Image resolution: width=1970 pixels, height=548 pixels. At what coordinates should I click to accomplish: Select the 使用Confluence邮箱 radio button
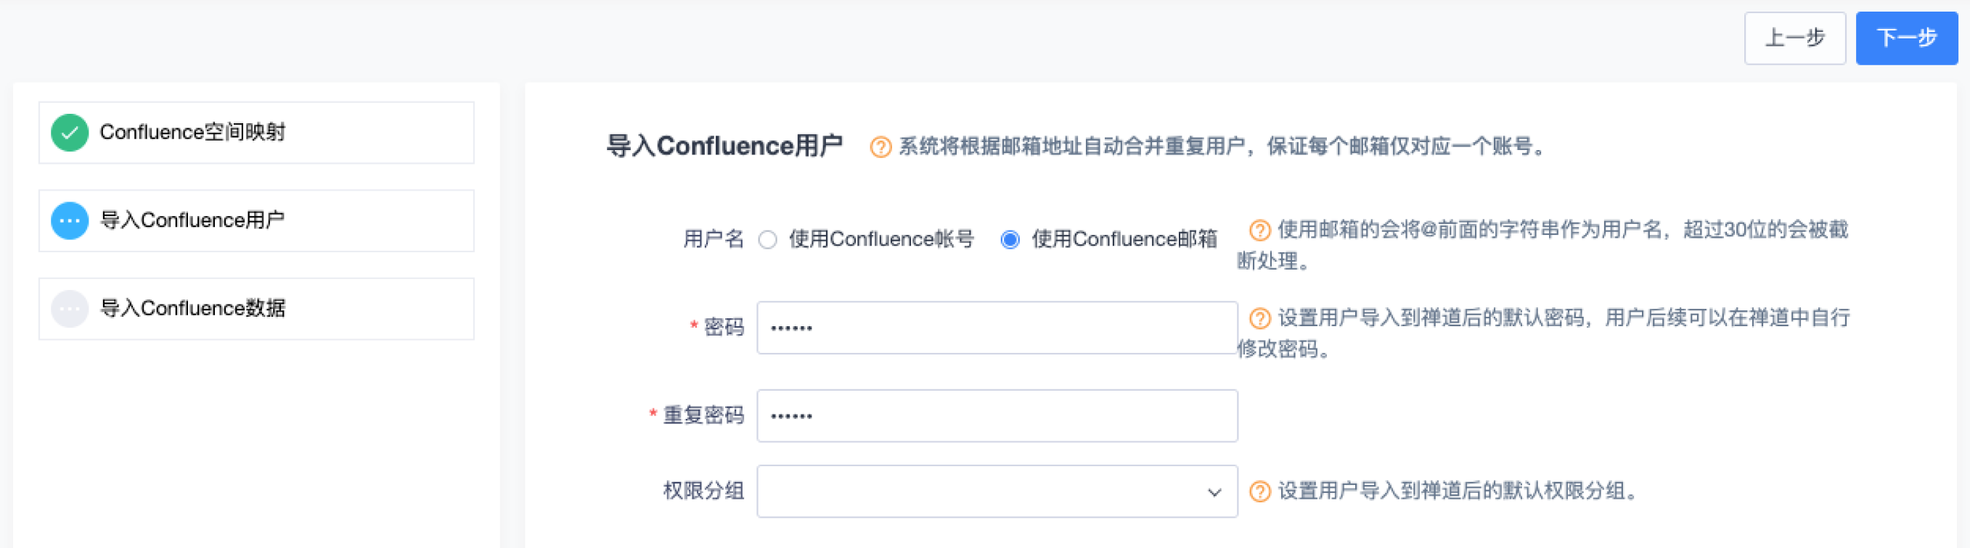click(1010, 240)
